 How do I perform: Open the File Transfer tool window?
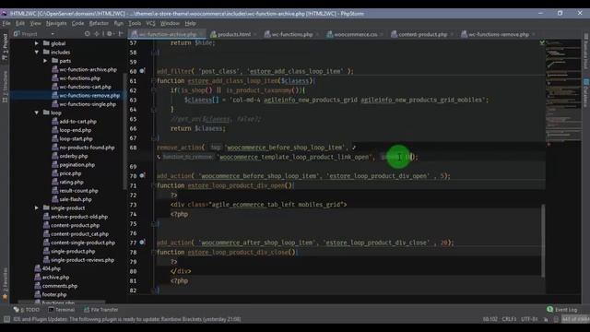pyautogui.click(x=100, y=310)
